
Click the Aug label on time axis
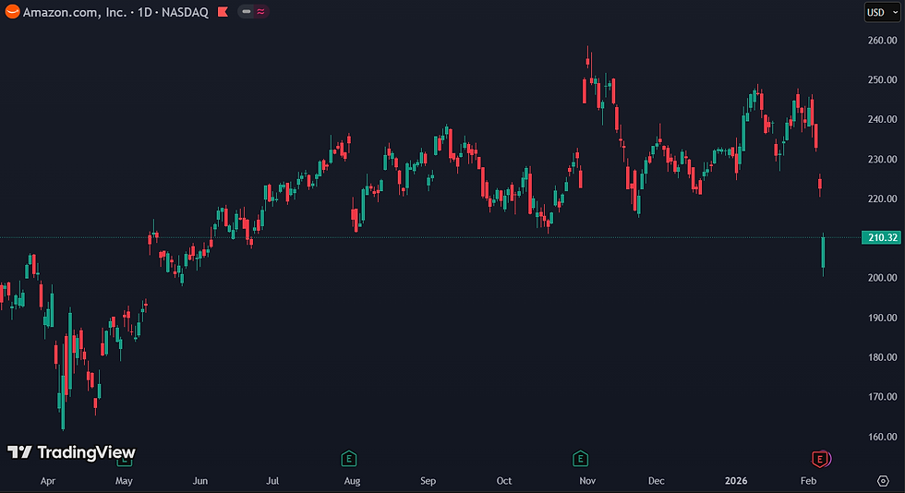tap(352, 481)
